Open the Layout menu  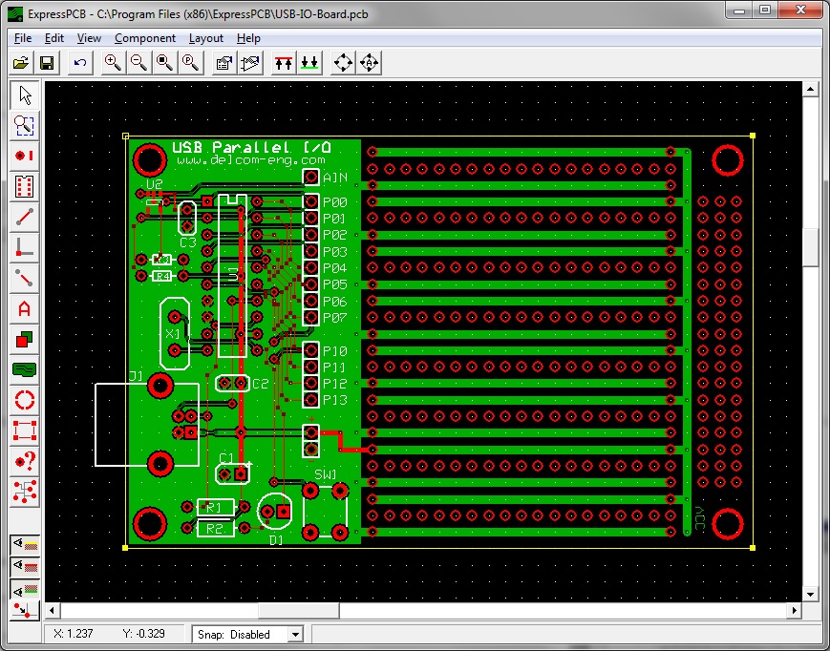pyautogui.click(x=205, y=38)
